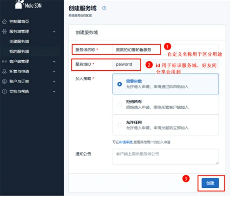Image resolution: width=231 pixels, height=197 pixels.
Task: Open the 客户端管理 menu
Action: coord(19,61)
